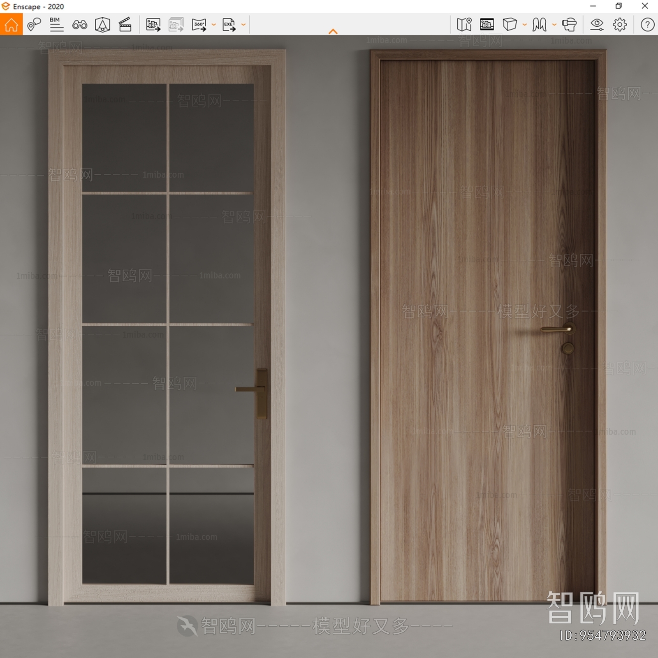Click the Enscape logo in title bar
The width and height of the screenshot is (658, 658).
pos(6,6)
